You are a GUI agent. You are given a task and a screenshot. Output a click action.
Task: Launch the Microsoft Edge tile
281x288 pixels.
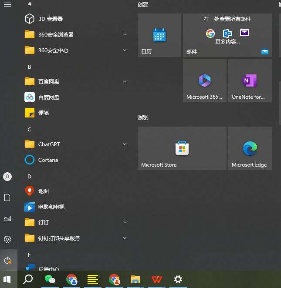[x=250, y=148]
